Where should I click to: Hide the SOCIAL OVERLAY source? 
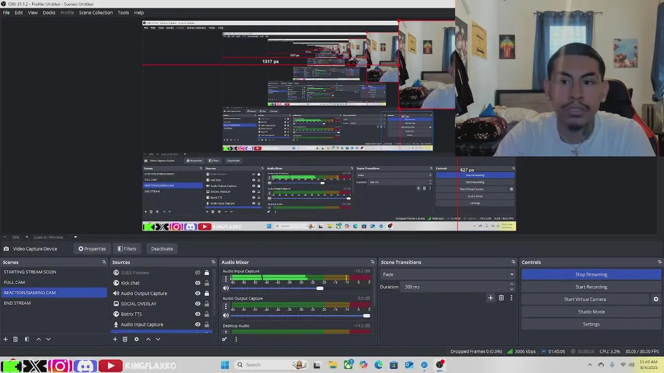[198, 304]
